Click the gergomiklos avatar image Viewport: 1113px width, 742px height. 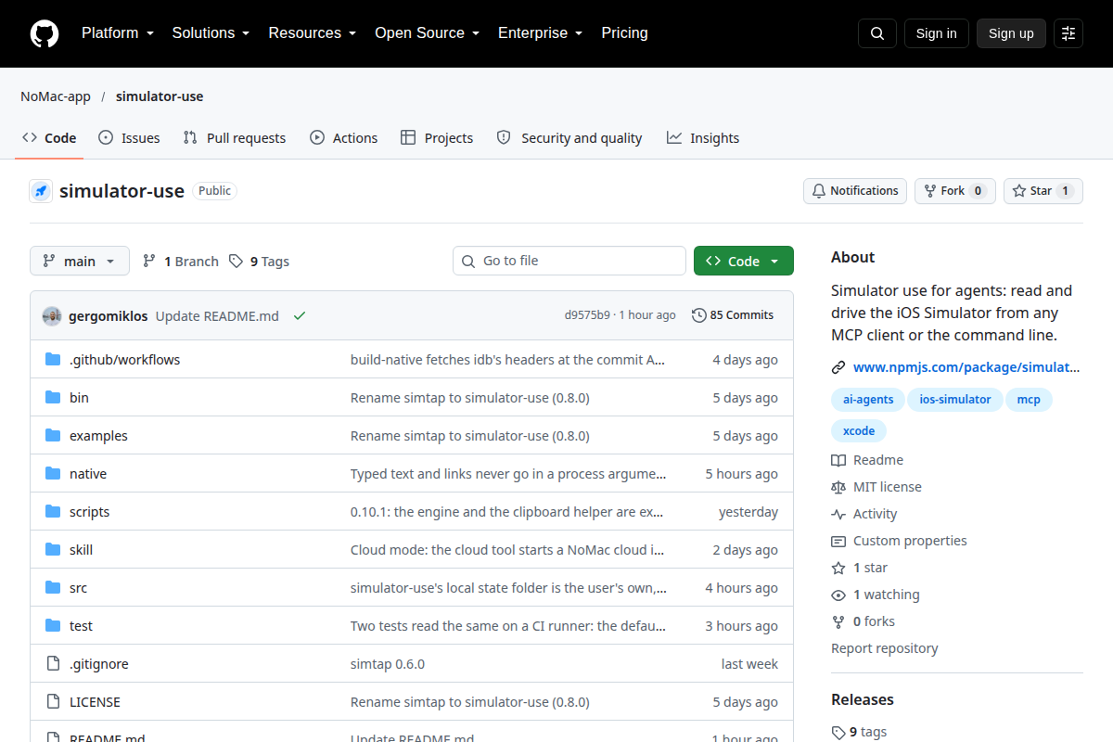coord(52,315)
